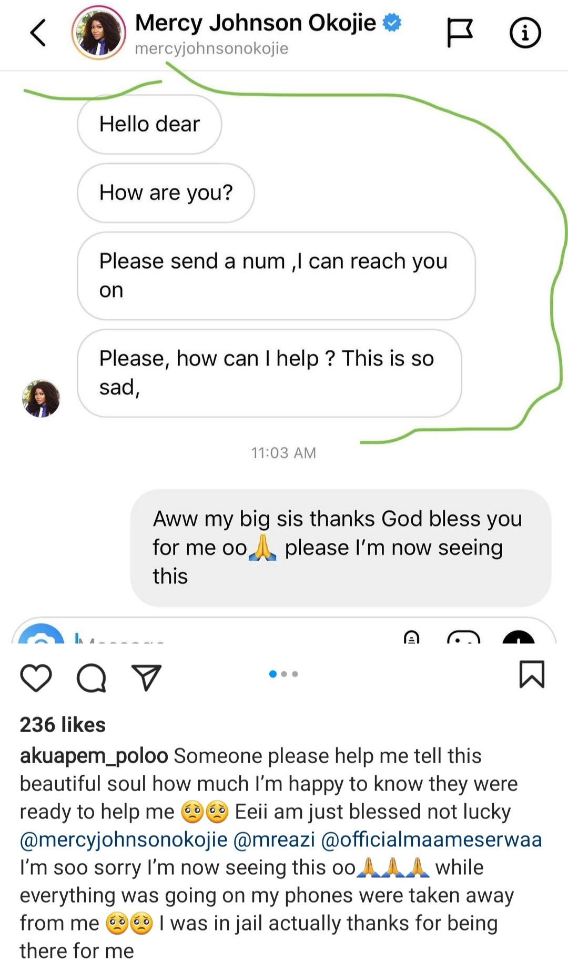Tap the 11:03 AM timestamp
568x961 pixels.
click(x=283, y=453)
